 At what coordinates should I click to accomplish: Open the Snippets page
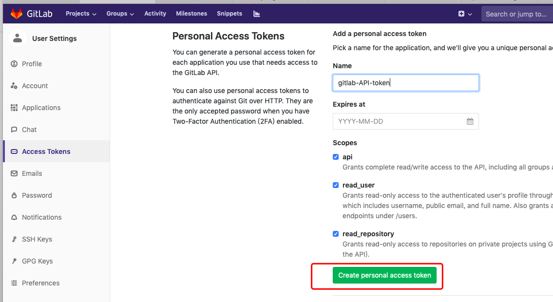point(229,14)
